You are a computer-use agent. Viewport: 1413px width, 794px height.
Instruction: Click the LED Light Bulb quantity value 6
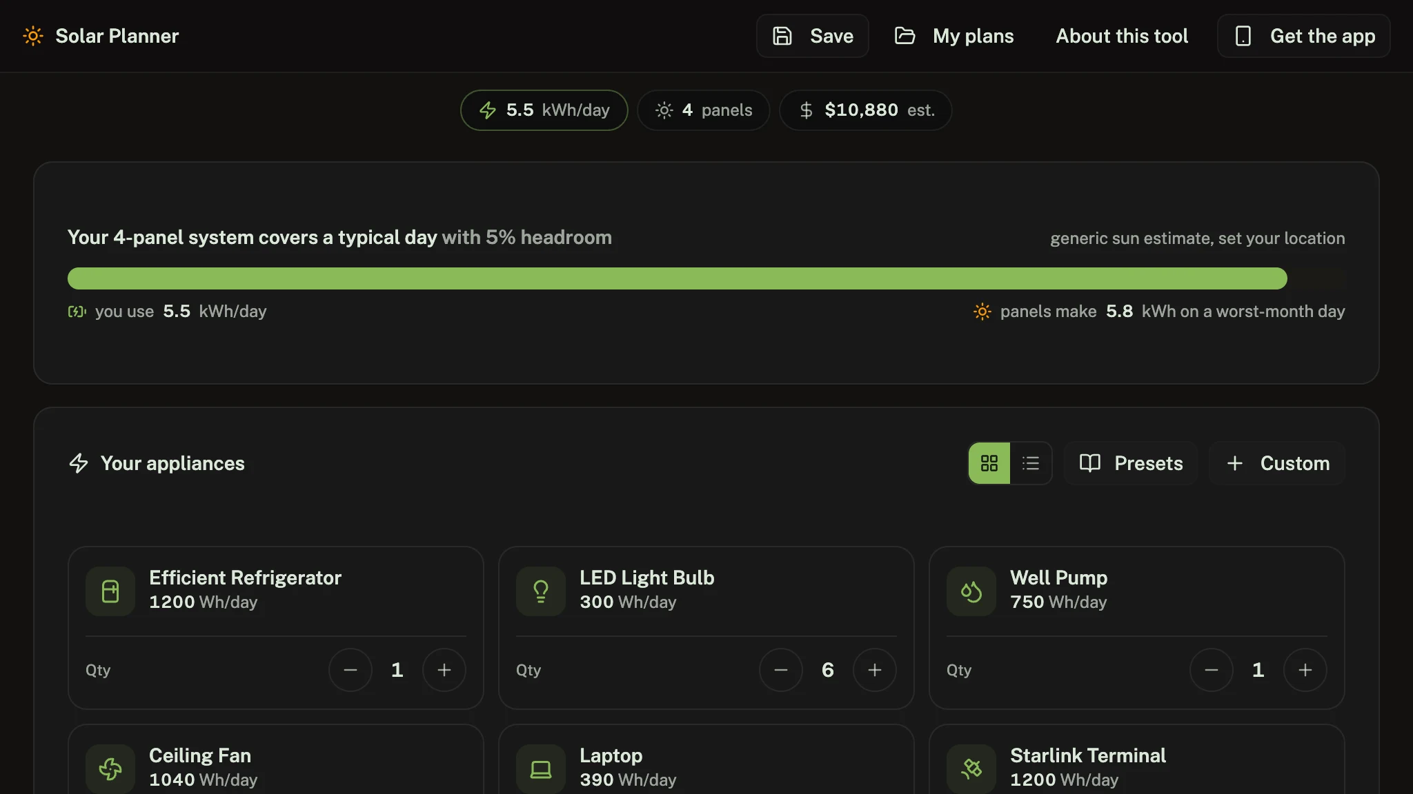(828, 670)
